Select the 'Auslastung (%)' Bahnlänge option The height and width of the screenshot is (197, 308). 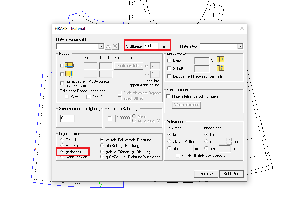(134, 121)
